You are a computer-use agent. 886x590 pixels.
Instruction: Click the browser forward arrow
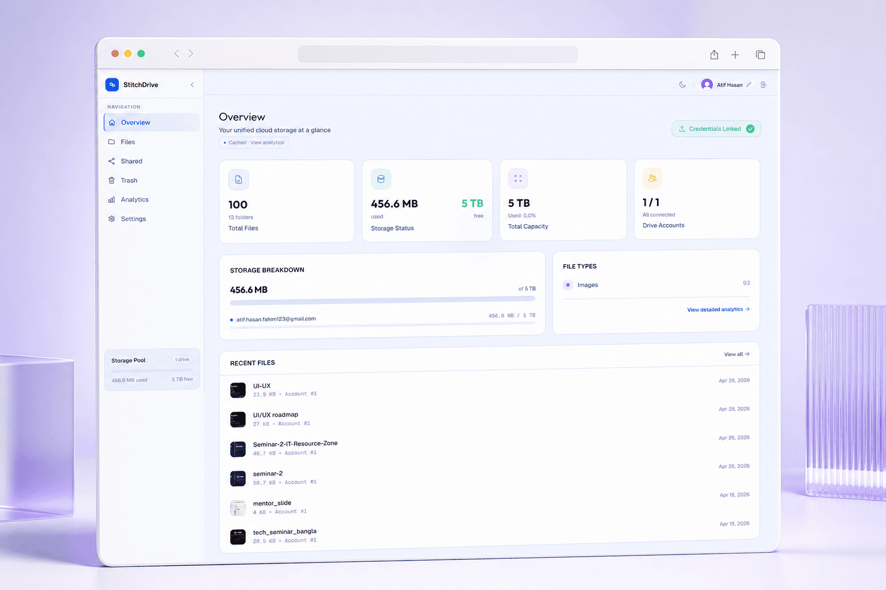tap(191, 54)
